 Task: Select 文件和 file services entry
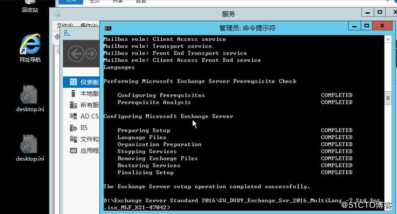(84, 139)
